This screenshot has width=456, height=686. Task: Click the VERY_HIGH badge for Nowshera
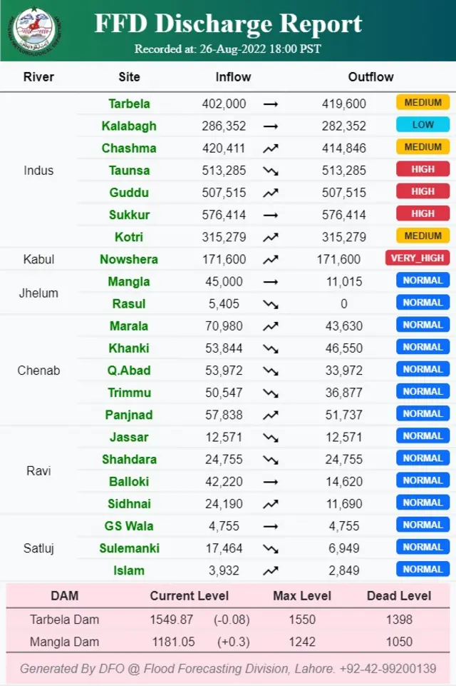point(417,258)
